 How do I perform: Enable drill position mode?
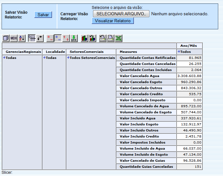[x=58, y=38]
